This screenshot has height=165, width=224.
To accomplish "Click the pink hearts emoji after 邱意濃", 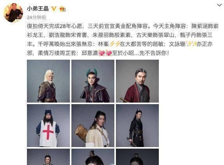I will click(x=105, y=53).
